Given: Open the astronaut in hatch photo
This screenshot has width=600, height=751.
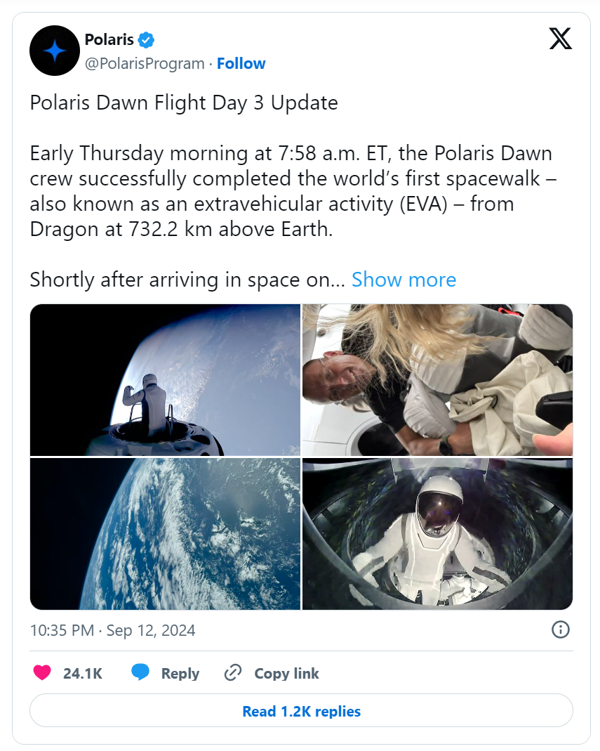Looking at the screenshot, I should point(437,534).
